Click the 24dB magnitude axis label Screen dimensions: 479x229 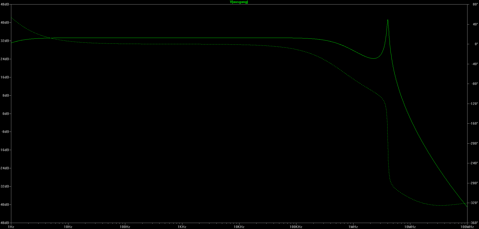(5, 59)
